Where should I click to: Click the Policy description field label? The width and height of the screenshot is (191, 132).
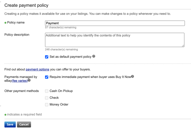[17, 35]
